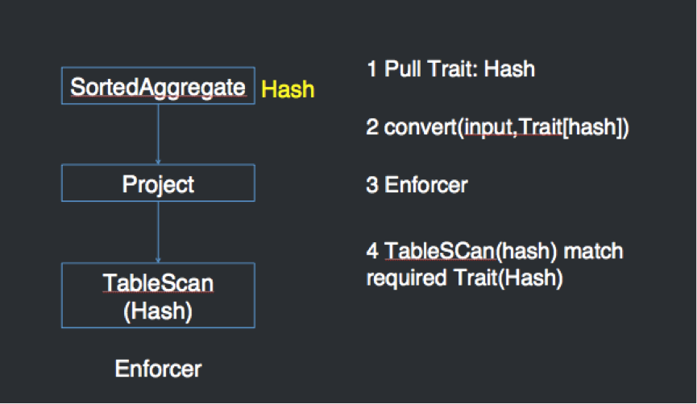Screen dimensions: 697x404
Task: Click the word Pull in step 1
Action: [x=405, y=69]
